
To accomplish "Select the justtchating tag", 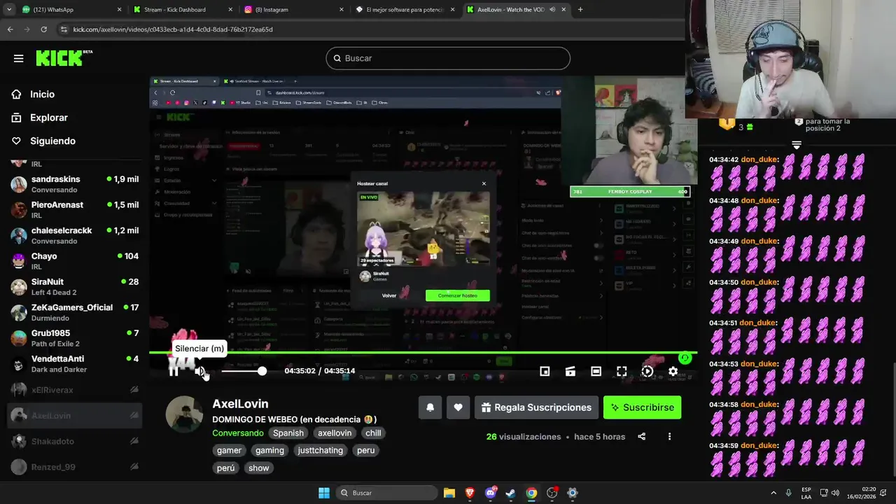I will (x=321, y=450).
